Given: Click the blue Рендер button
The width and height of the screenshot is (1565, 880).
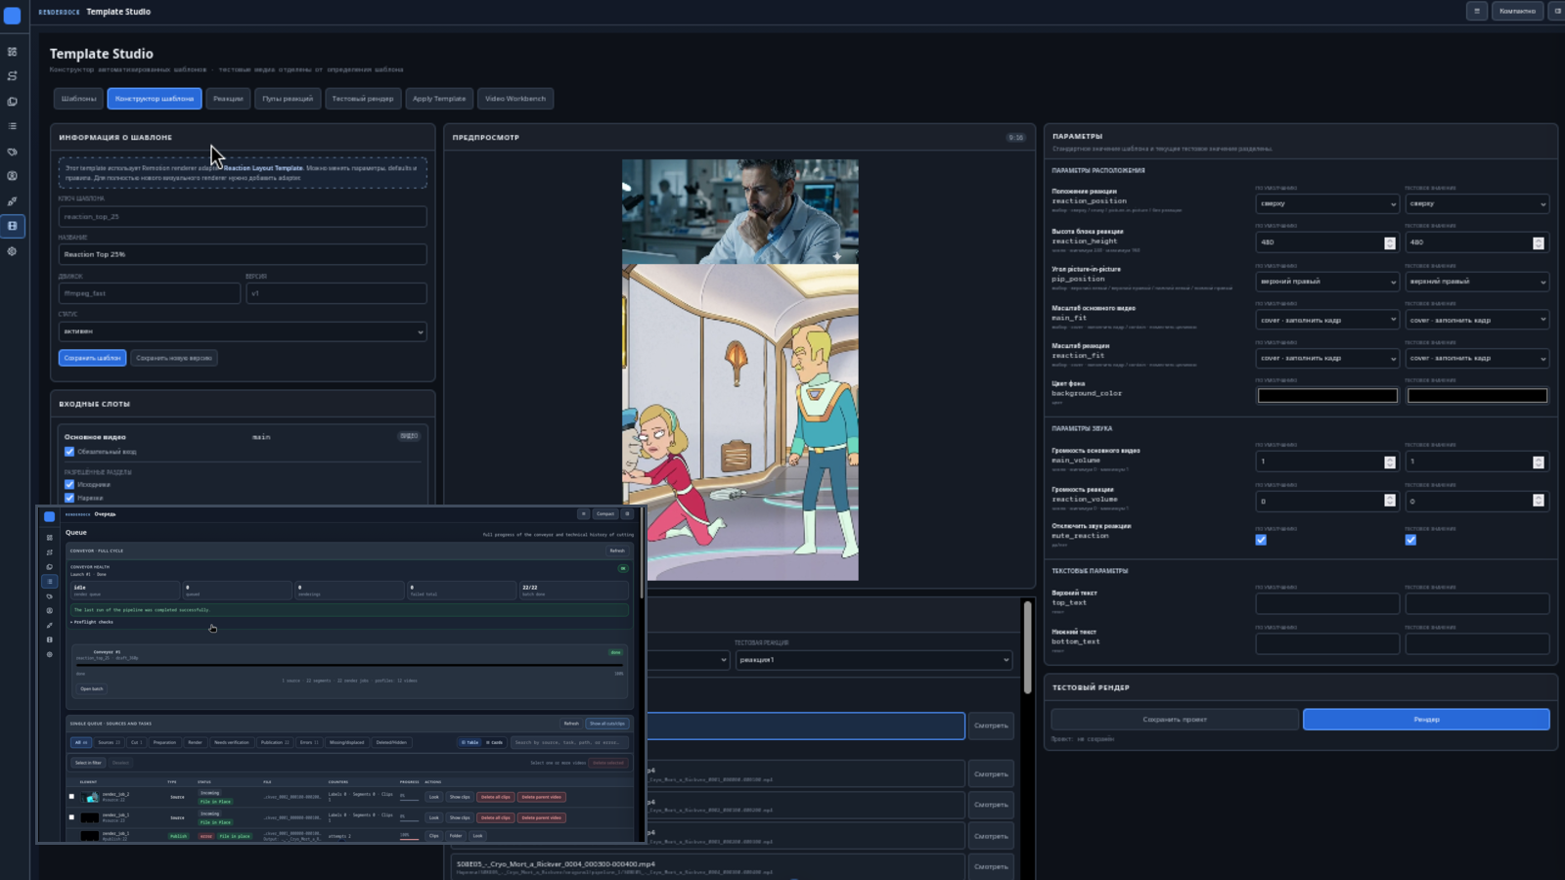Looking at the screenshot, I should pyautogui.click(x=1426, y=720).
